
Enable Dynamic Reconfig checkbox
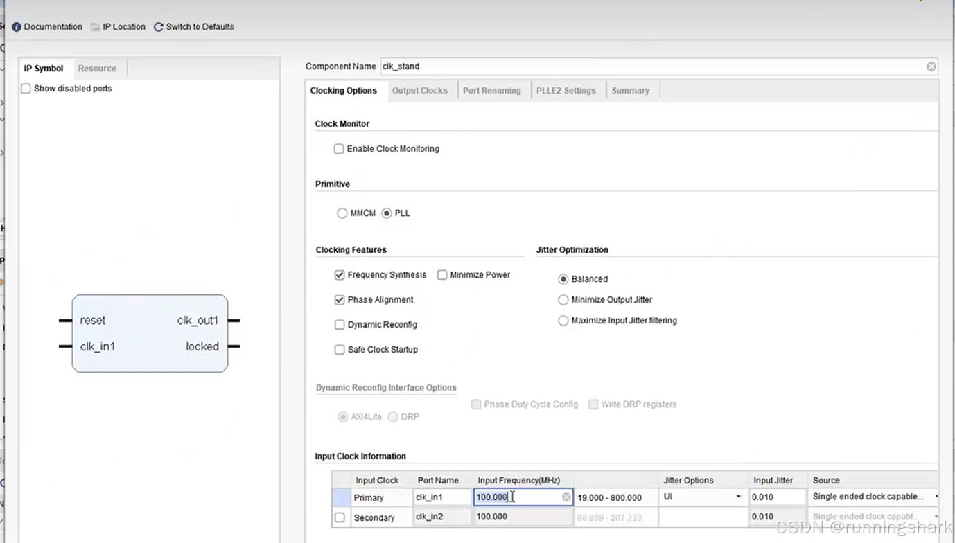(x=340, y=325)
